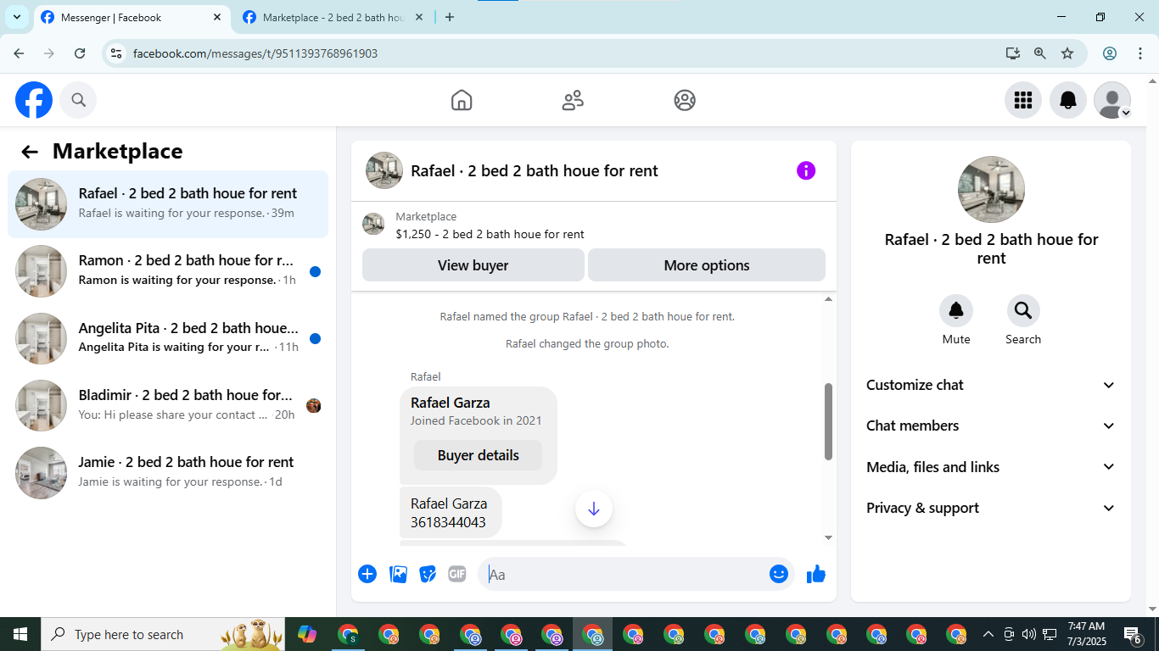Choose a sticker from the composer
The image size is (1159, 651).
point(428,575)
